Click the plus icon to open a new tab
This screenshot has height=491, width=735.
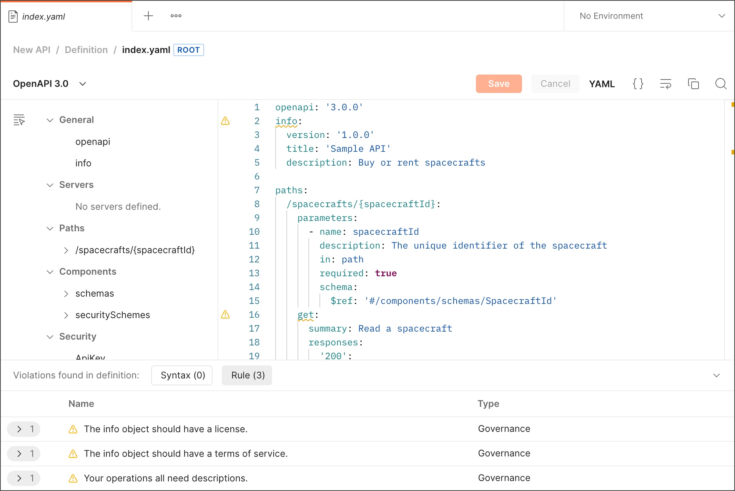click(x=148, y=16)
